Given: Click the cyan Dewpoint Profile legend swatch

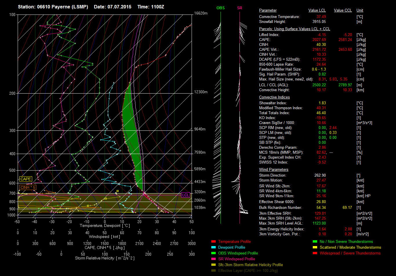Looking at the screenshot, I should (x=214, y=248).
